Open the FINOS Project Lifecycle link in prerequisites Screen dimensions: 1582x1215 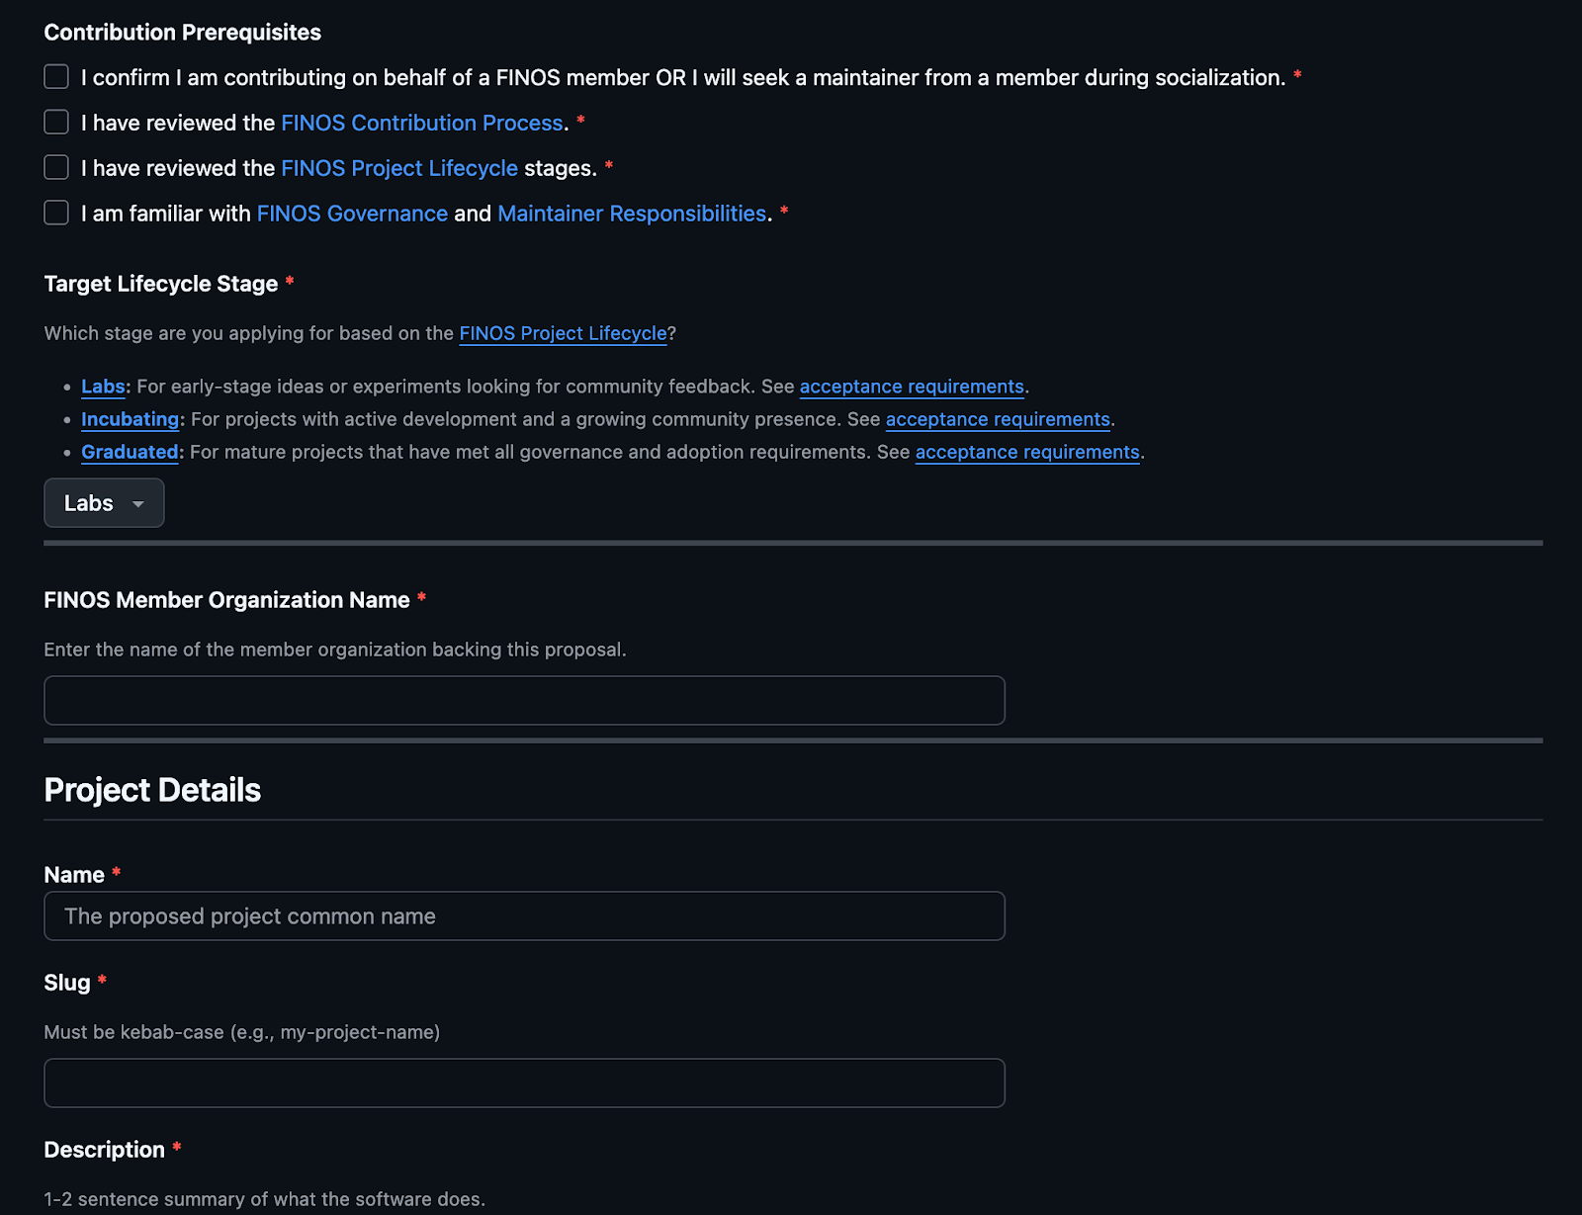(399, 168)
